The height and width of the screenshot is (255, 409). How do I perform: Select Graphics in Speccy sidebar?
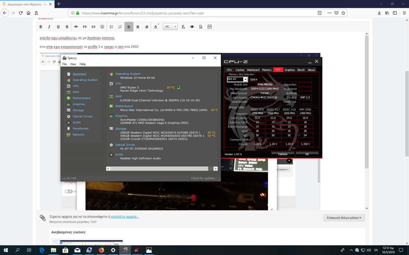tap(79, 104)
